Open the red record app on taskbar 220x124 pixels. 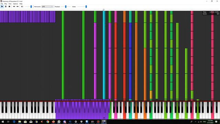(x=98, y=122)
